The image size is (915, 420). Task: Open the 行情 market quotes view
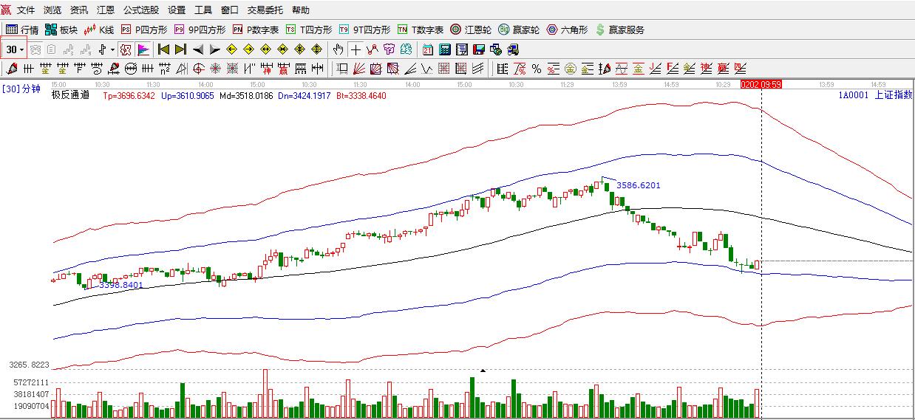(x=22, y=30)
